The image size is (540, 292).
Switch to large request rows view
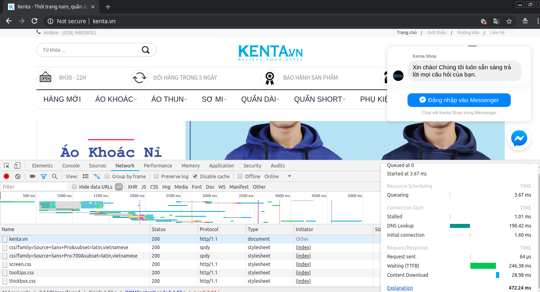coord(86,176)
